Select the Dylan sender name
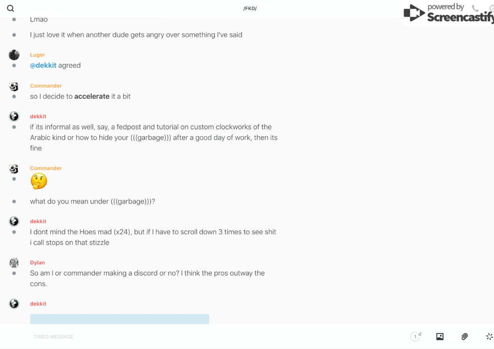The width and height of the screenshot is (494, 349). (37, 263)
